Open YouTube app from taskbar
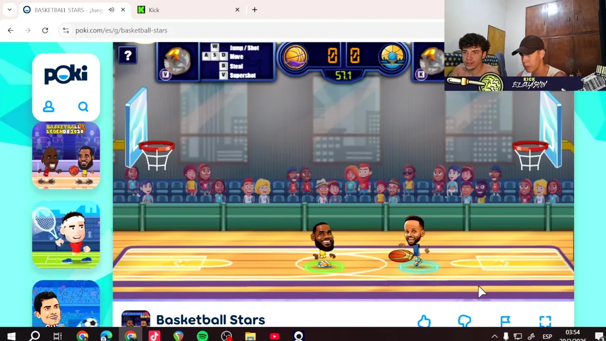 275,336
